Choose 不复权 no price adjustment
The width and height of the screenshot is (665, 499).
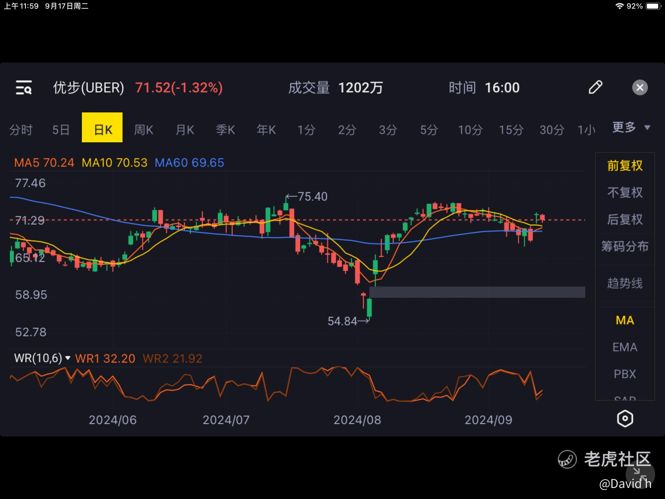pos(625,193)
